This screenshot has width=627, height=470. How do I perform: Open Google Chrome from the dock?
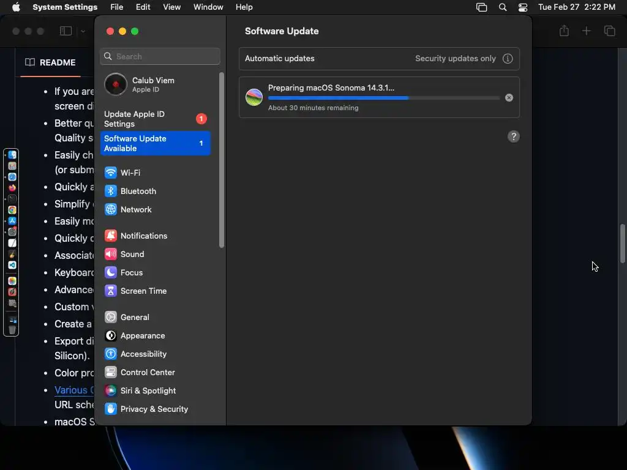12,210
